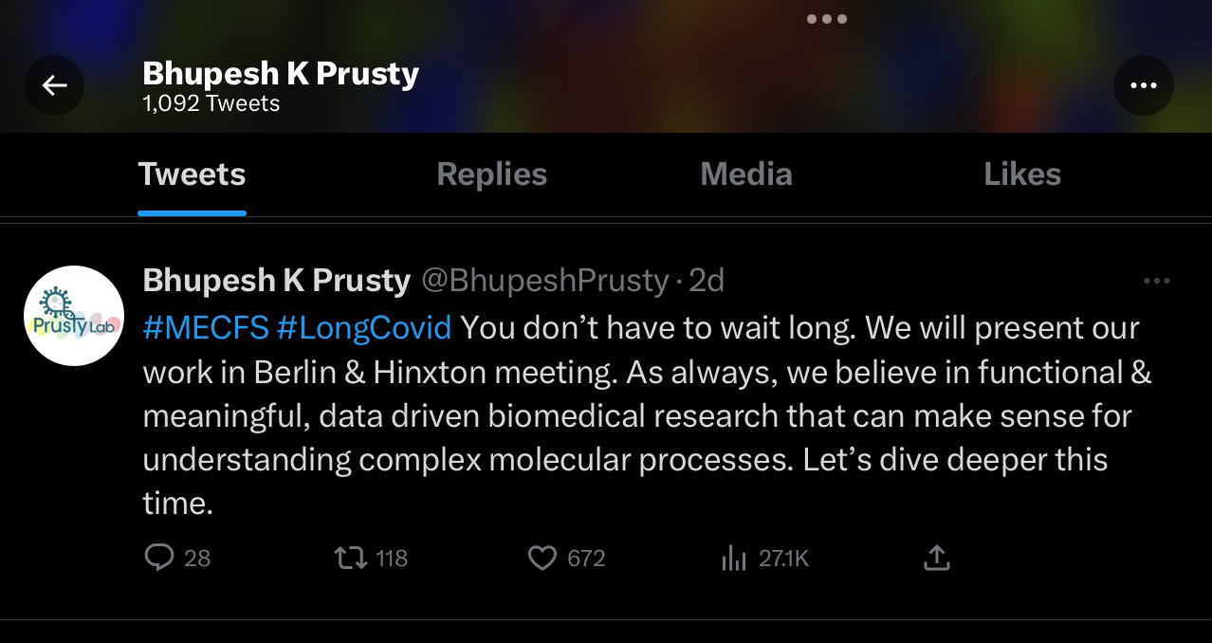Tap the three dots at the top center
The width and height of the screenshot is (1212, 643).
coord(826,19)
